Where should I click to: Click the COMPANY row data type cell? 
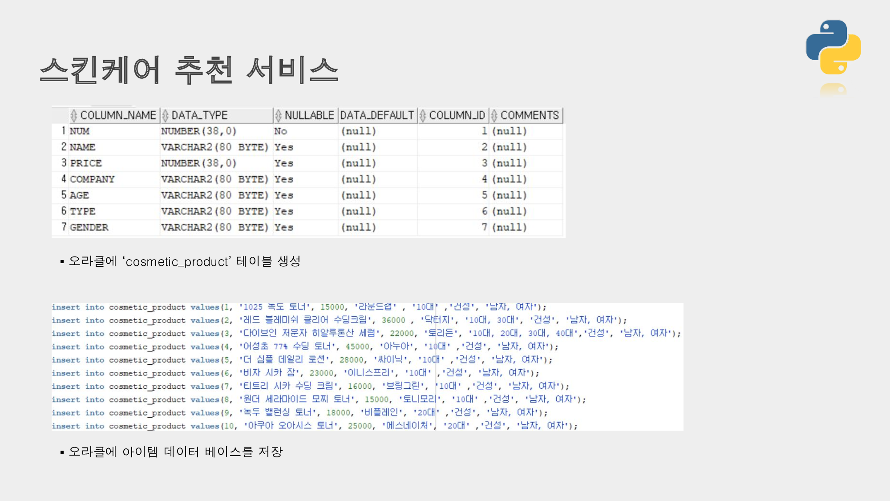coord(214,179)
